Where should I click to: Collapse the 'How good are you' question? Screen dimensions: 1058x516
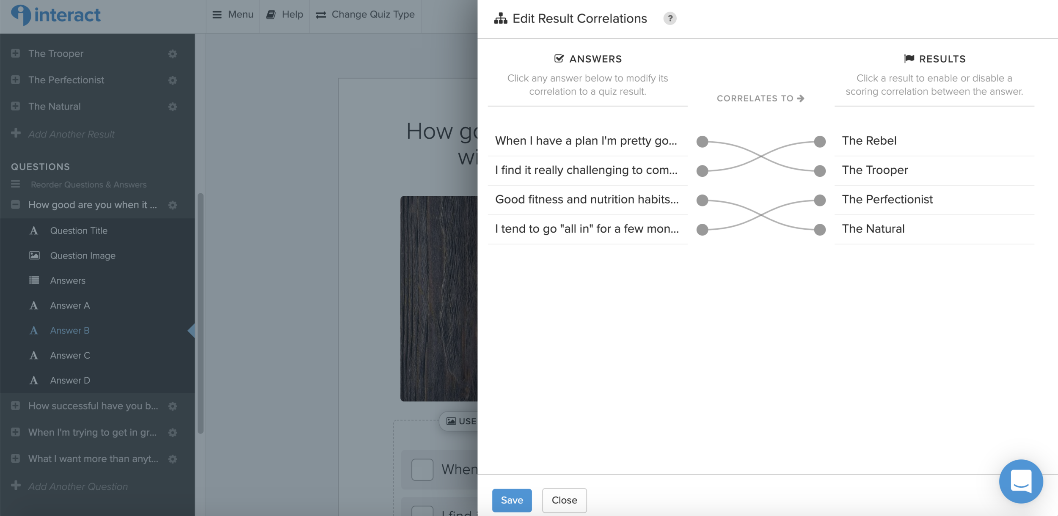16,205
